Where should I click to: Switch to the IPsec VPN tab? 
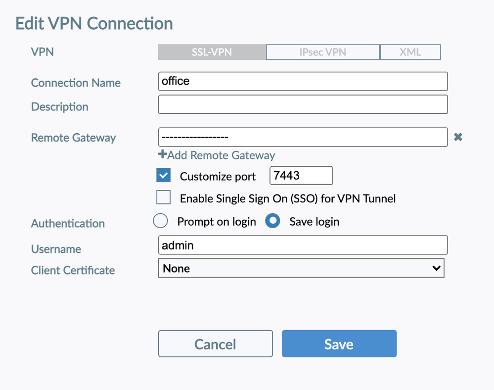(x=322, y=52)
